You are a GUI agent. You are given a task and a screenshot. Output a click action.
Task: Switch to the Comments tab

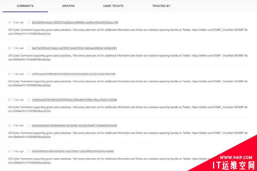coord(25,6)
